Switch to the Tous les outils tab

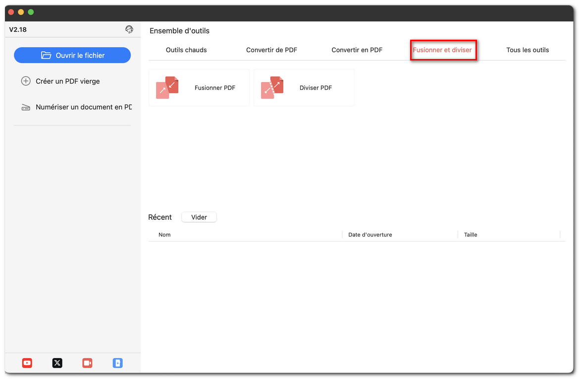point(527,50)
